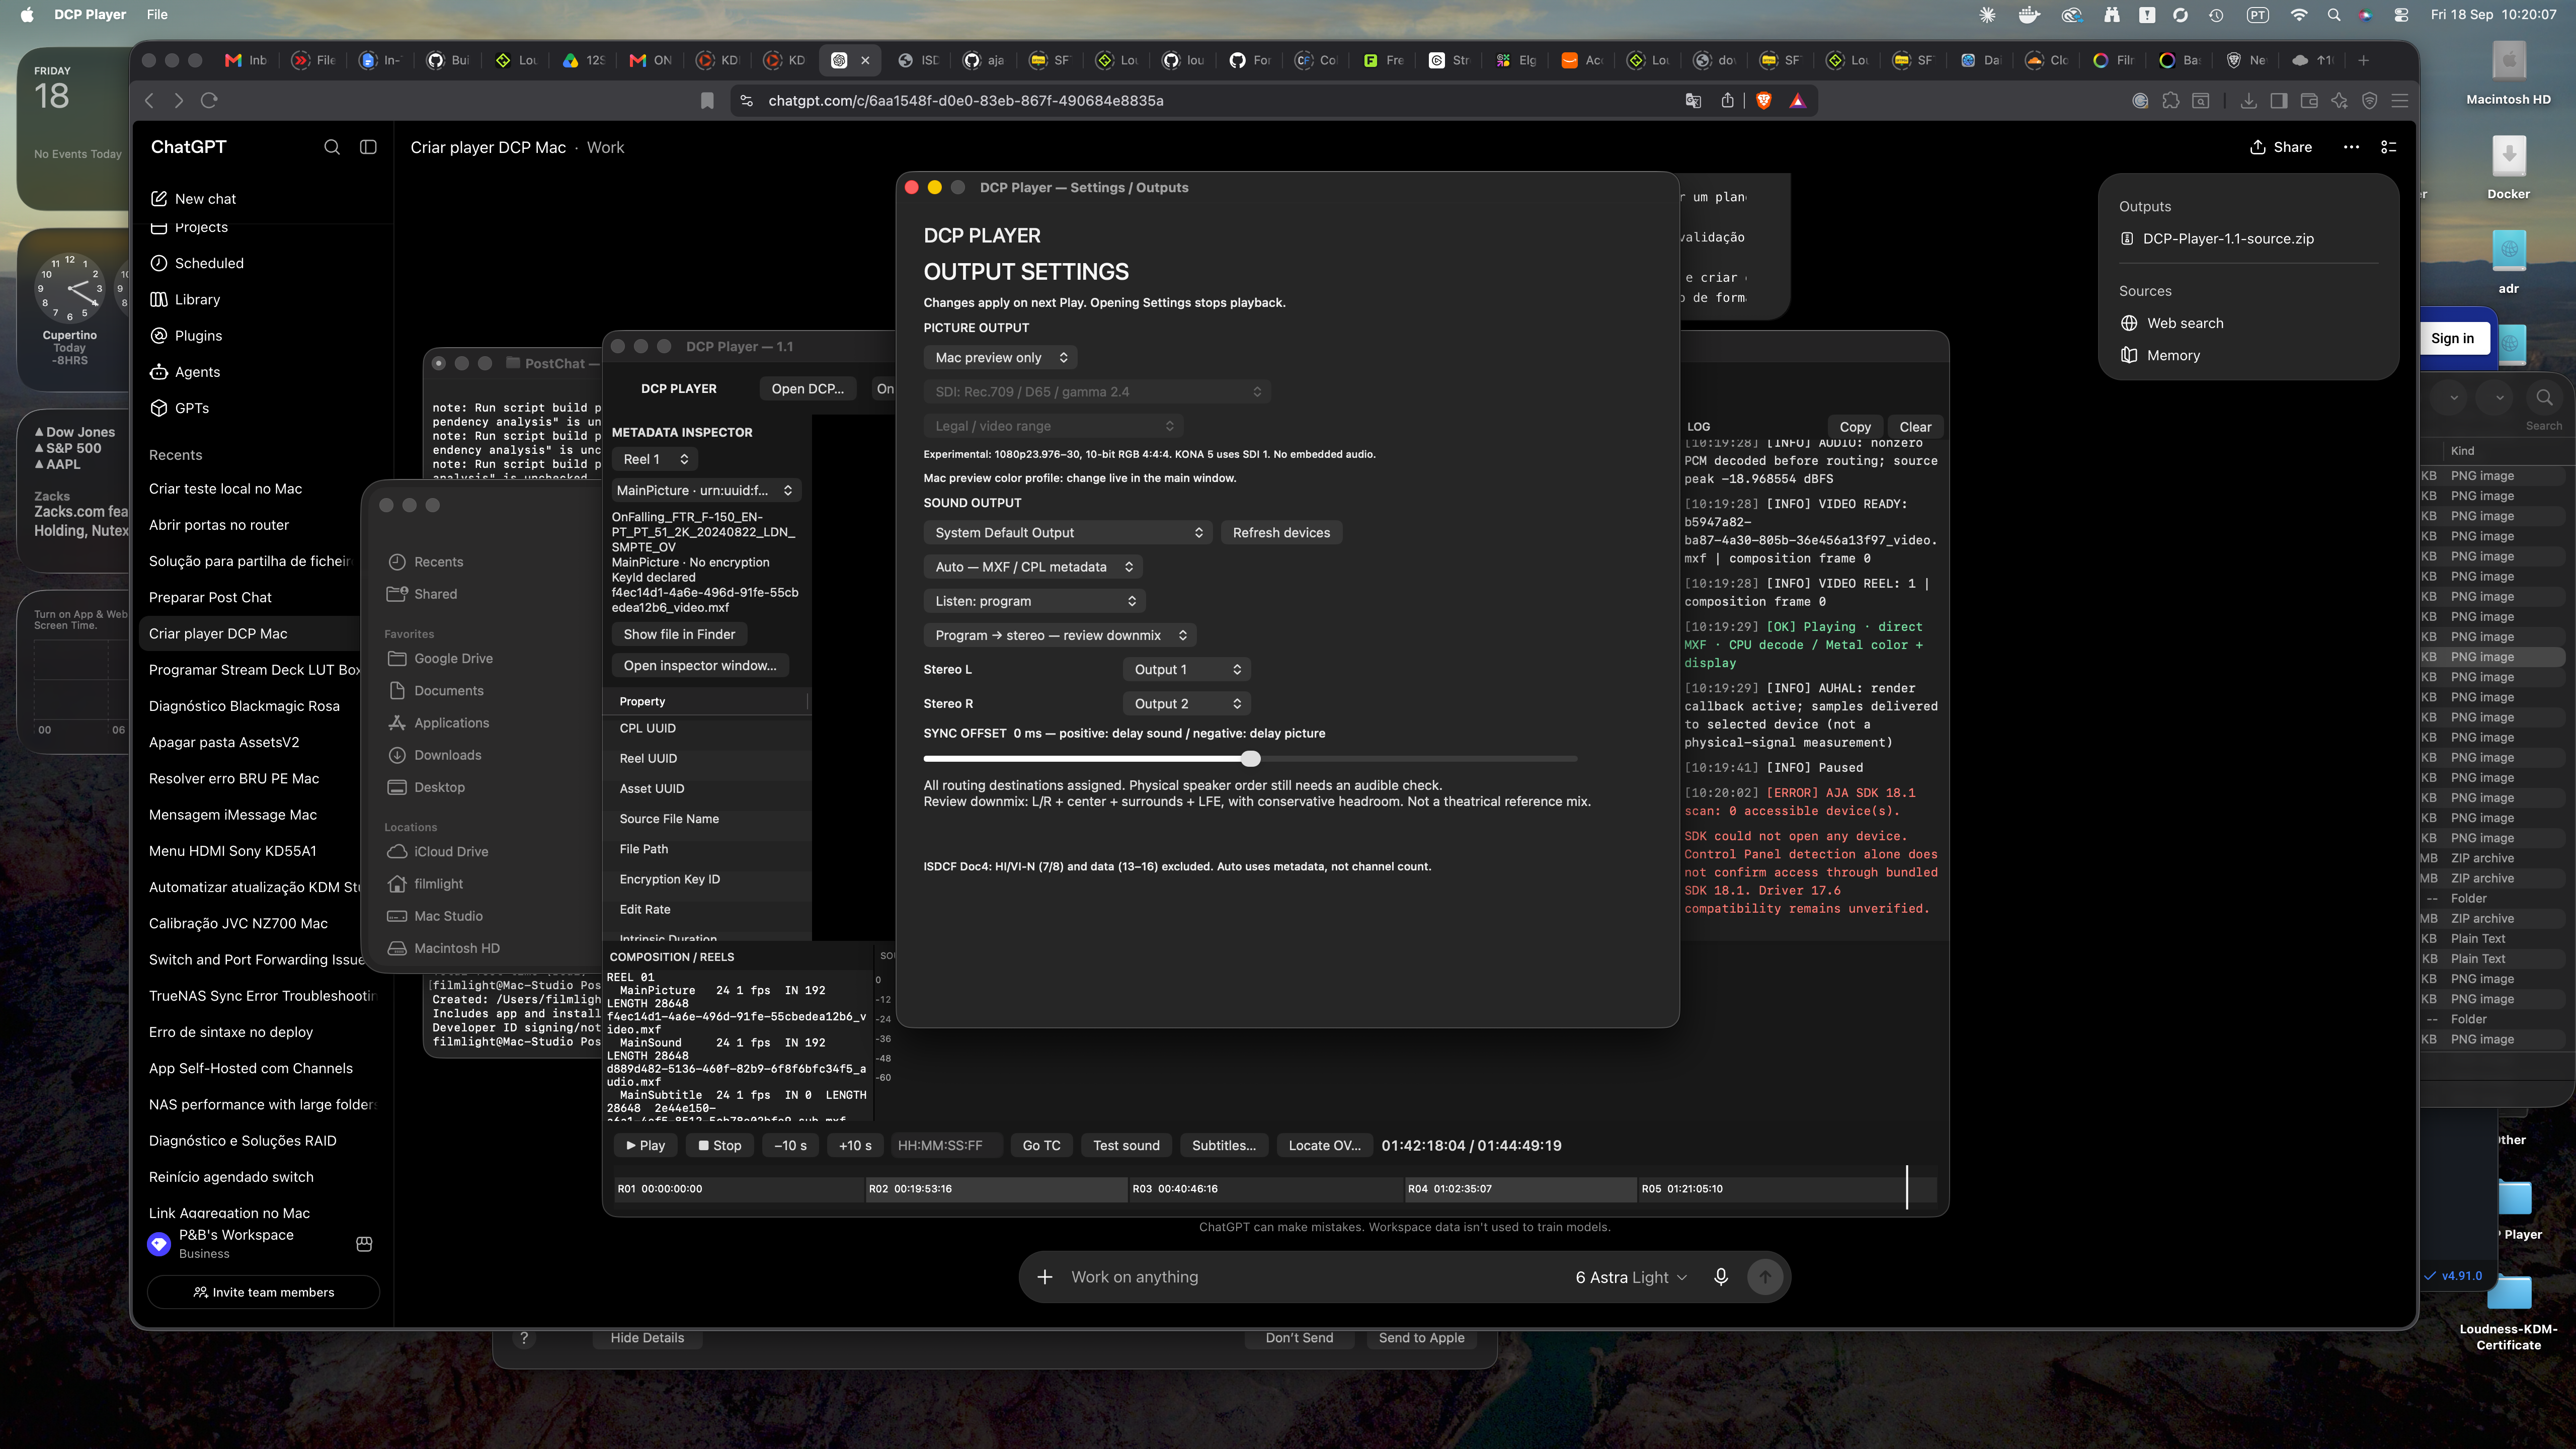Click the Brave Rewards triangle icon

(1798, 100)
